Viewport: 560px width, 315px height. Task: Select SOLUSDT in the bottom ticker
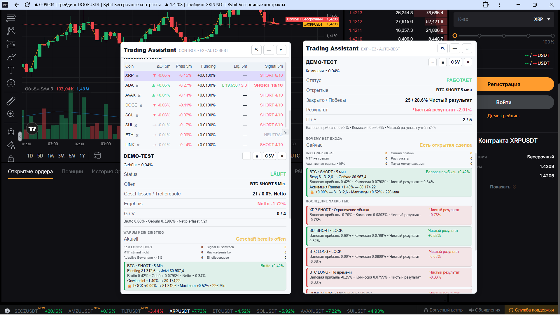tap(276, 311)
